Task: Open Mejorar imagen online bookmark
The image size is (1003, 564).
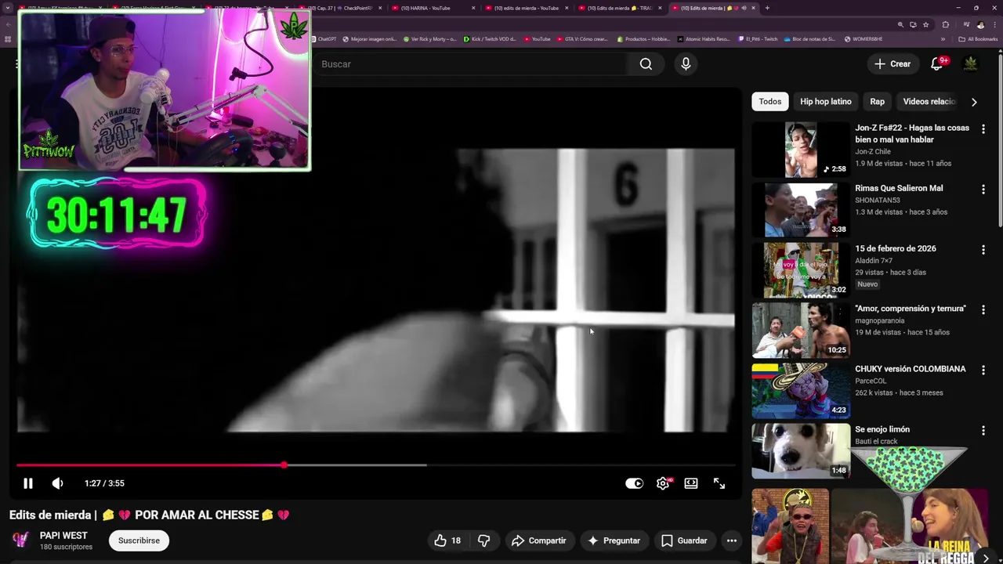Action: coord(370,38)
